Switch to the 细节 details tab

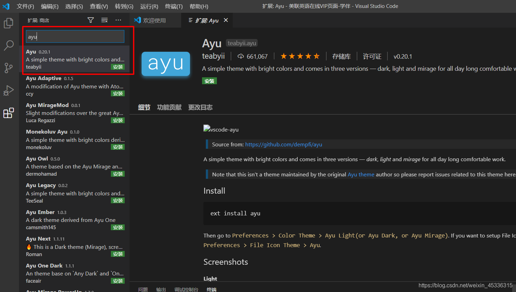coord(144,107)
